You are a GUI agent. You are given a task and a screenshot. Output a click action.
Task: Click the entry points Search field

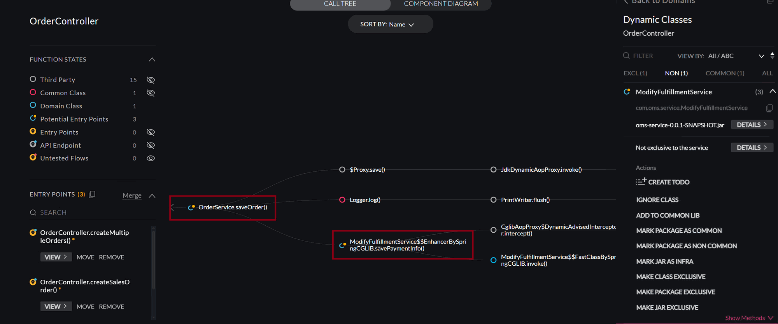coord(93,213)
